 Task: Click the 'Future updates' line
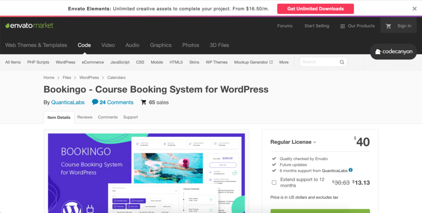(293, 165)
